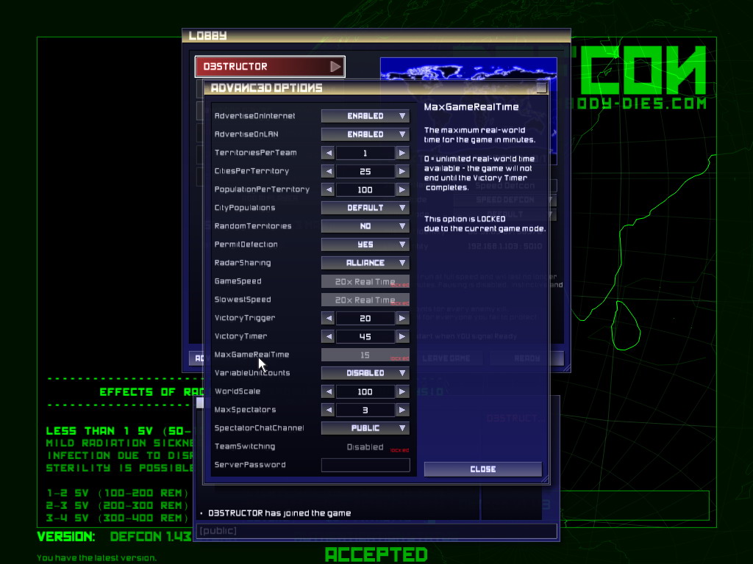The width and height of the screenshot is (753, 564).
Task: Open the SpectatorChatChannel dropdown
Action: click(365, 428)
